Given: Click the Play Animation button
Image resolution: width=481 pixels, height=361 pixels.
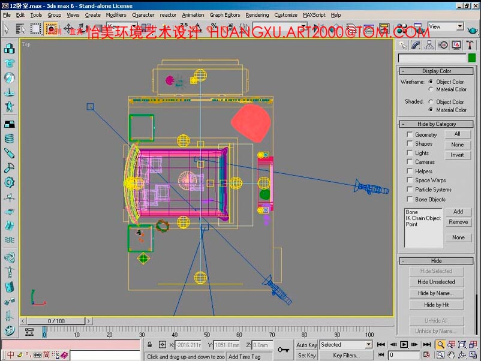Looking at the screenshot, I should [x=404, y=344].
